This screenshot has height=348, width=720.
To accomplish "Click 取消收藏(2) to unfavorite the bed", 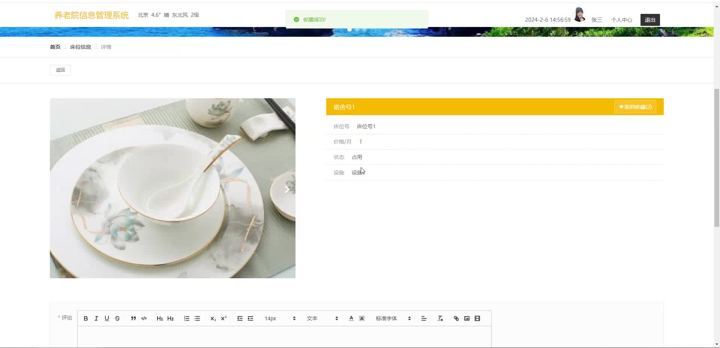I will coord(635,106).
